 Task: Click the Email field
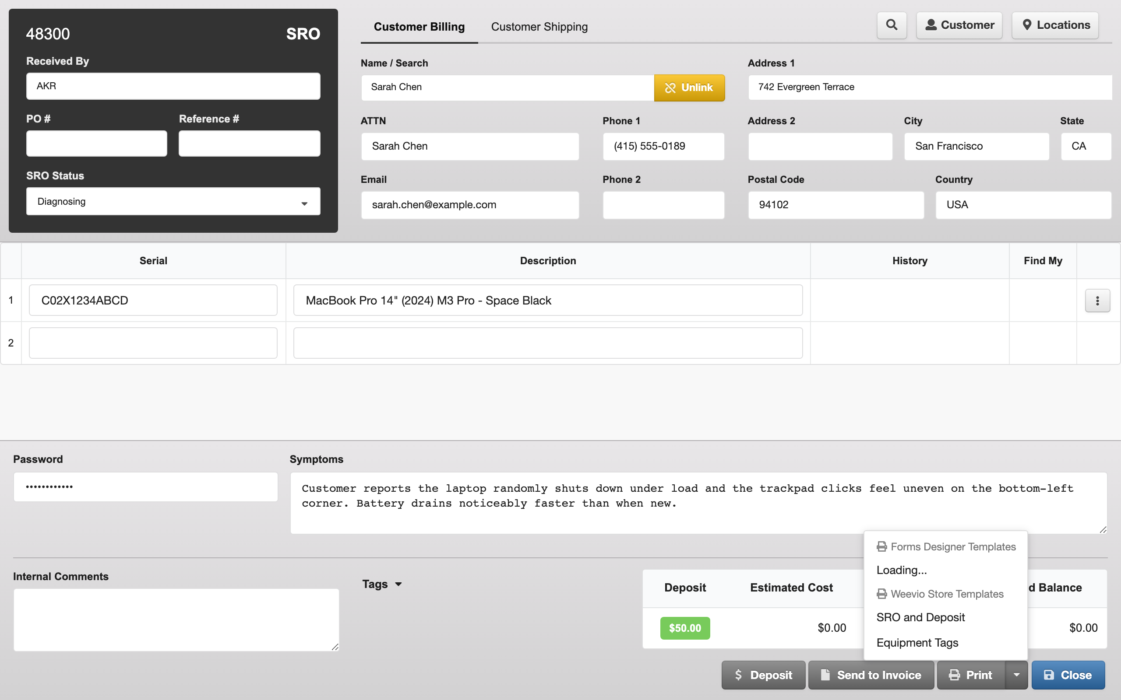(x=470, y=205)
